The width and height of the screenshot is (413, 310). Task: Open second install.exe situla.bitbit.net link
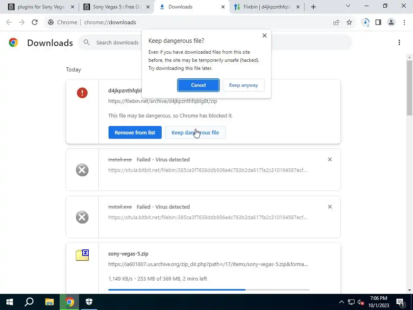208,217
